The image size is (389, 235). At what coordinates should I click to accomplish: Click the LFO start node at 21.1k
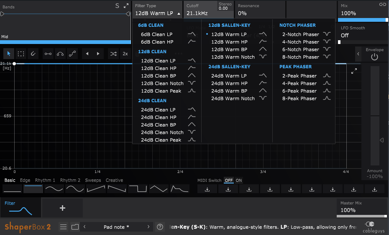pyautogui.click(x=14, y=64)
